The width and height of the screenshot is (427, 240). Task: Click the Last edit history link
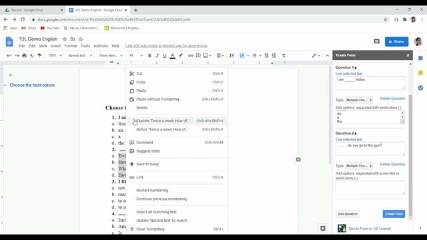[x=166, y=46]
